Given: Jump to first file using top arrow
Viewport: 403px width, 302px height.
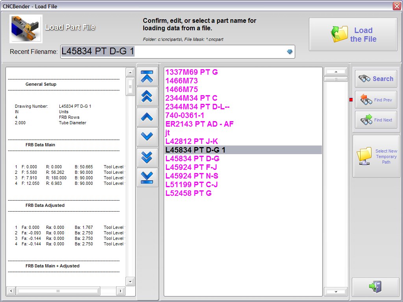Looking at the screenshot, I should pyautogui.click(x=147, y=76).
